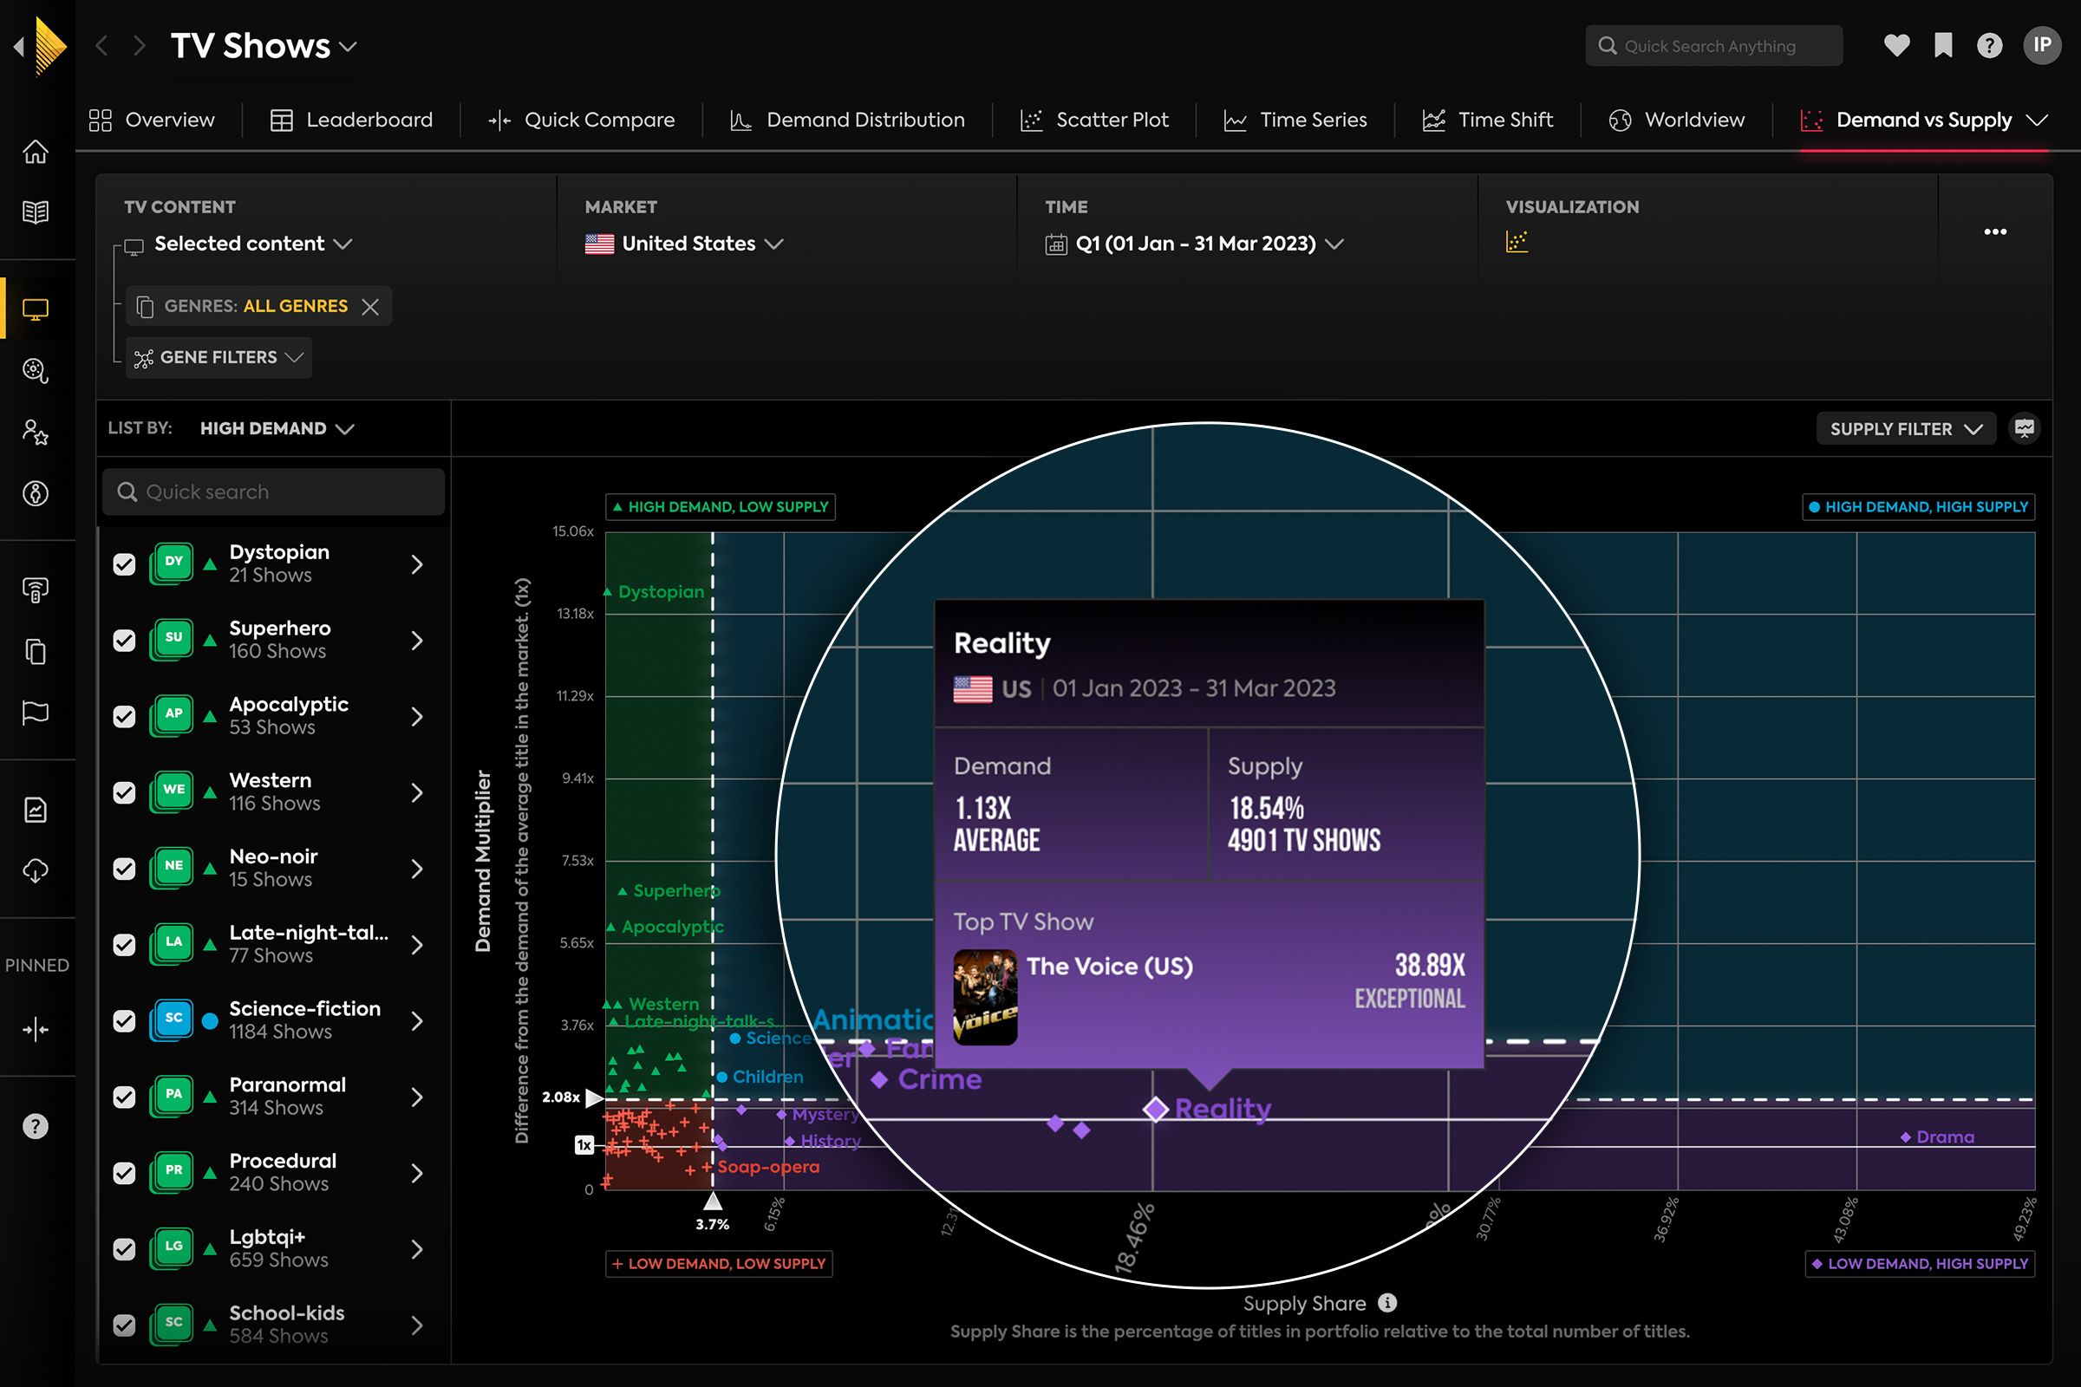Image resolution: width=2081 pixels, height=1387 pixels.
Task: Open the Demand Distribution tab
Action: [x=848, y=120]
